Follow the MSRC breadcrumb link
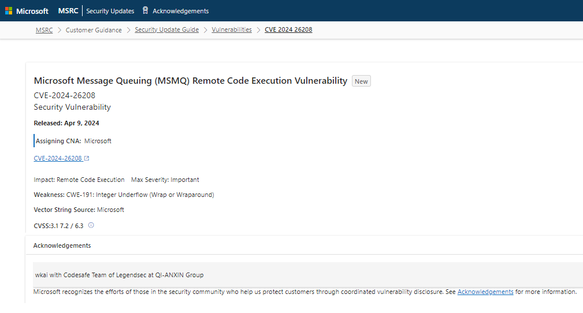This screenshot has height=313, width=583. [44, 30]
